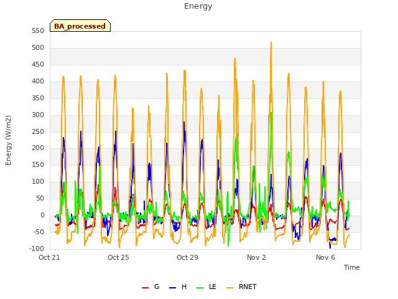Click the 100 y-axis tick label
Image resolution: width=398 pixels, height=299 pixels.
[38, 182]
